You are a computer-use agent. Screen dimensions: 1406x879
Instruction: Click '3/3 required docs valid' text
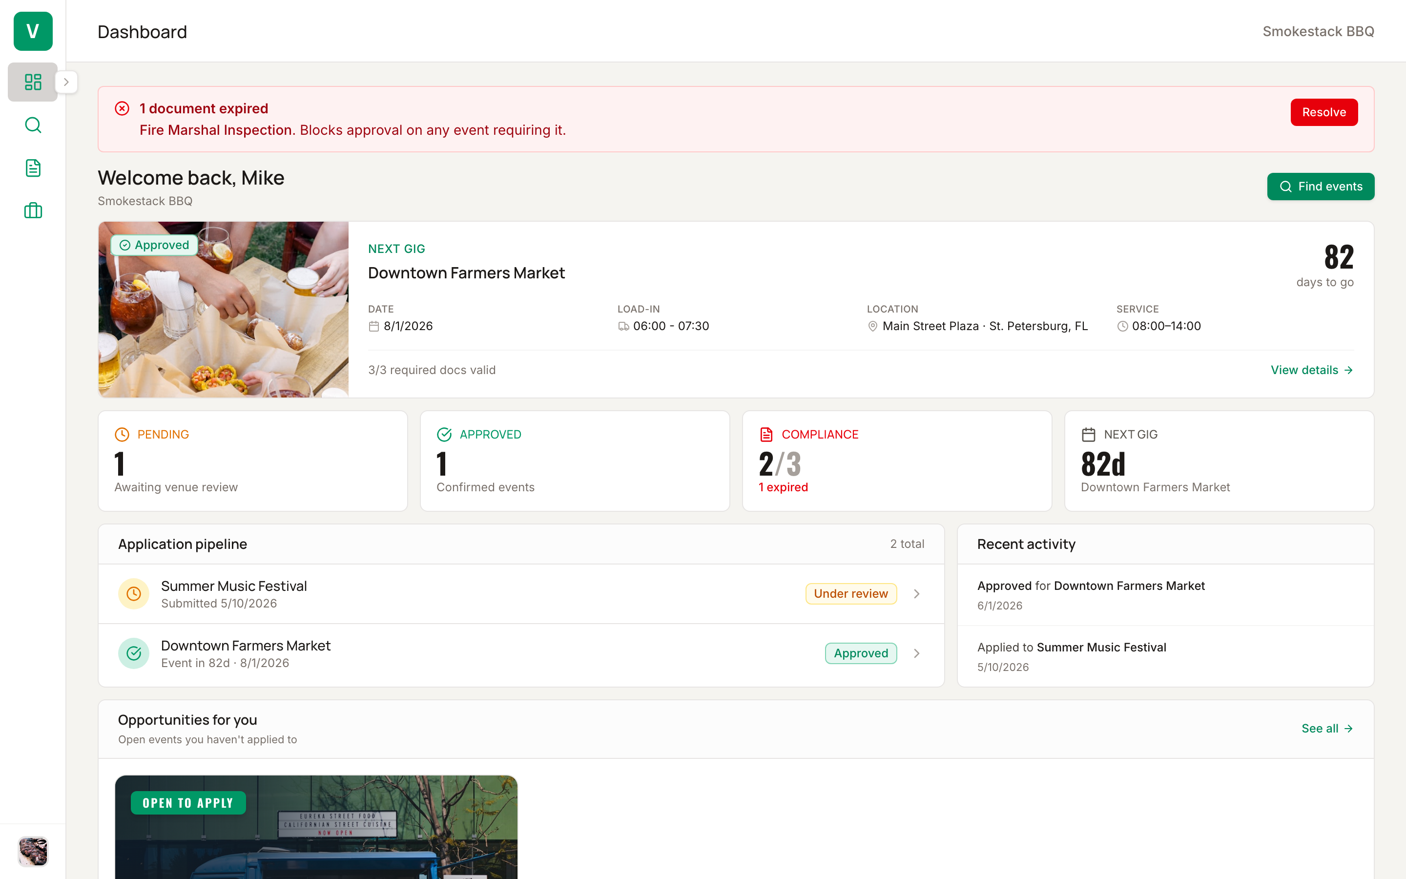(x=432, y=370)
